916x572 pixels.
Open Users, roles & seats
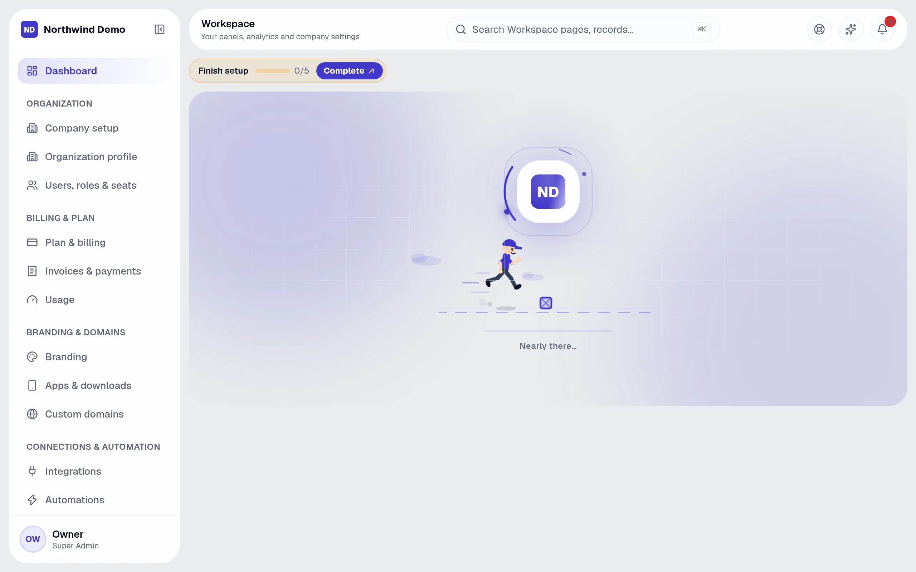pyautogui.click(x=94, y=186)
